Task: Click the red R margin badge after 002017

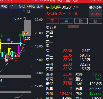Action: (77, 7)
